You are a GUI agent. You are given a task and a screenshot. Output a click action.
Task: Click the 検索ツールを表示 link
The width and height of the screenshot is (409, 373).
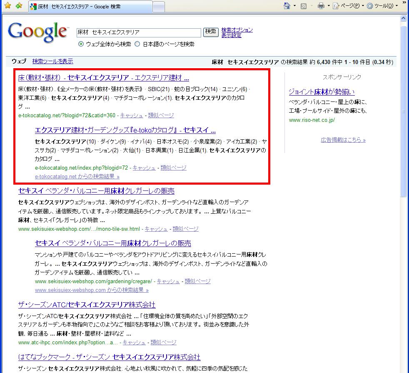coord(52,61)
